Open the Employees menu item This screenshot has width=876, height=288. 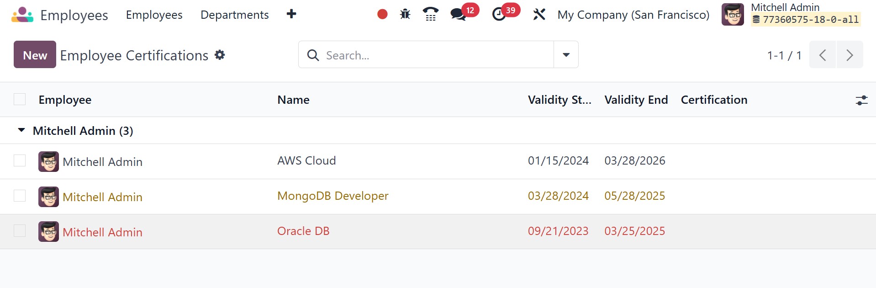click(154, 15)
